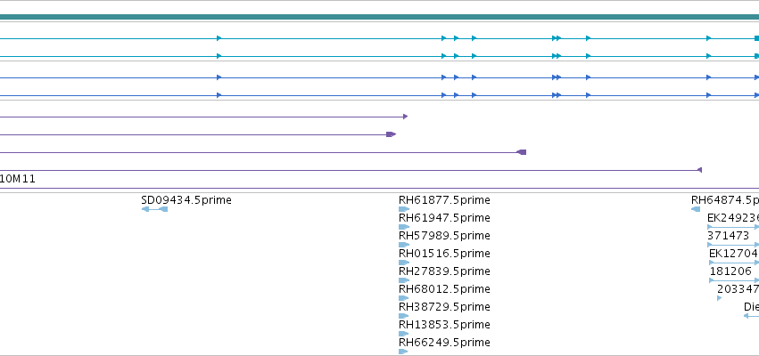
Task: Select the RH66249.5prime label
Action: [444, 343]
